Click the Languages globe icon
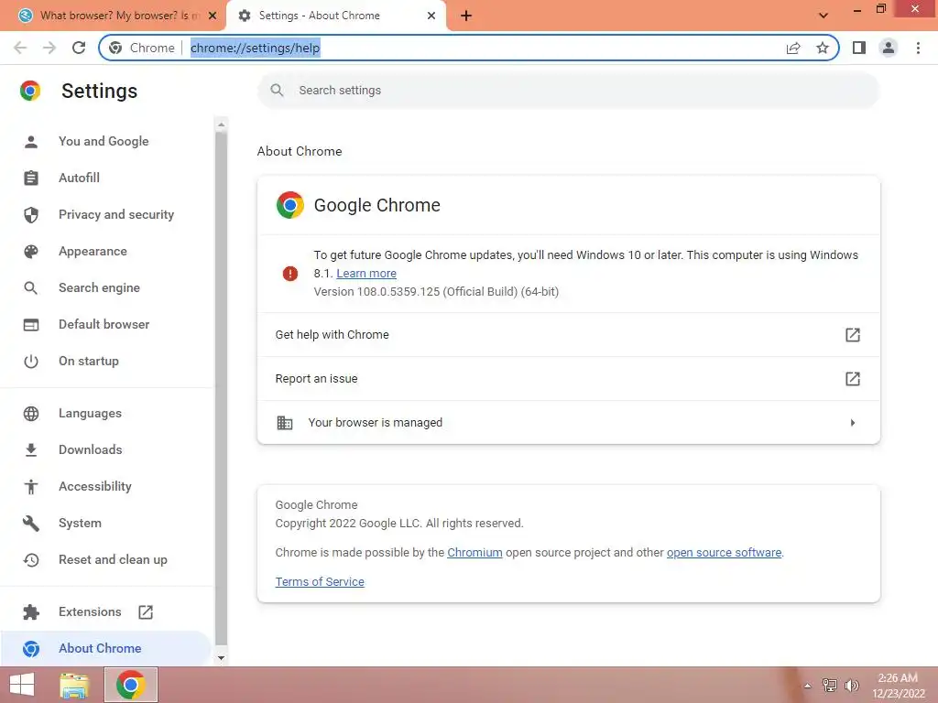938x703 pixels. click(x=30, y=413)
